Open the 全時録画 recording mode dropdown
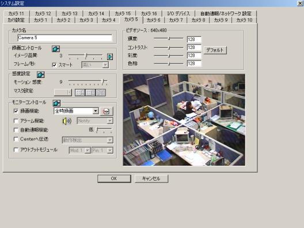The width and height of the screenshot is (304, 228). (x=96, y=111)
